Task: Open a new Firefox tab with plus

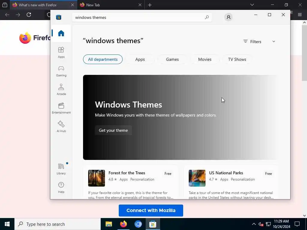Action: tap(150, 5)
